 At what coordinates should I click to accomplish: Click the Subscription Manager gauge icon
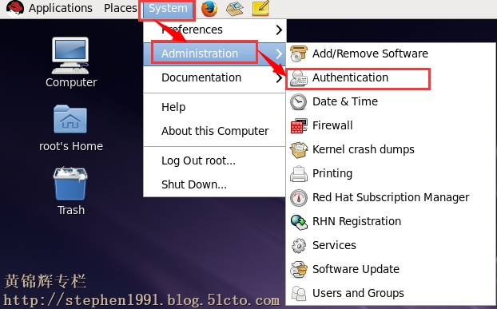point(299,198)
